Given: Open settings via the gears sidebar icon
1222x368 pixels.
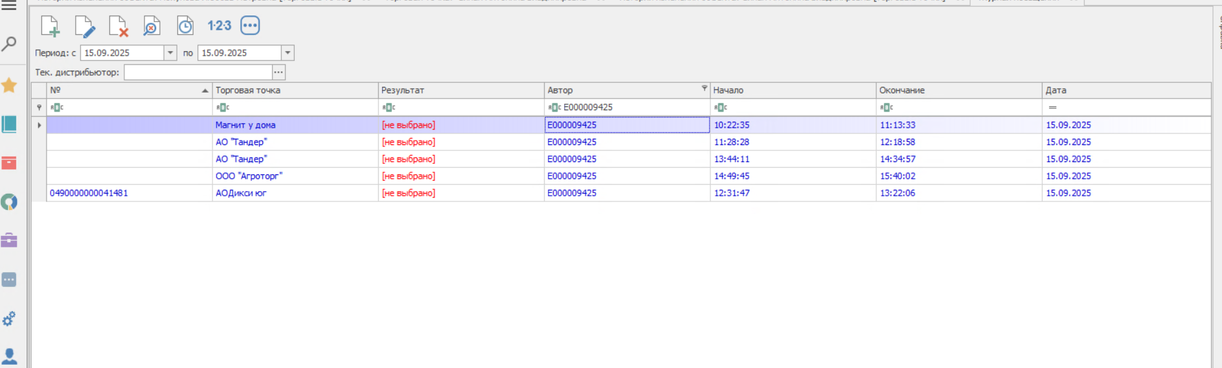Looking at the screenshot, I should [x=9, y=319].
